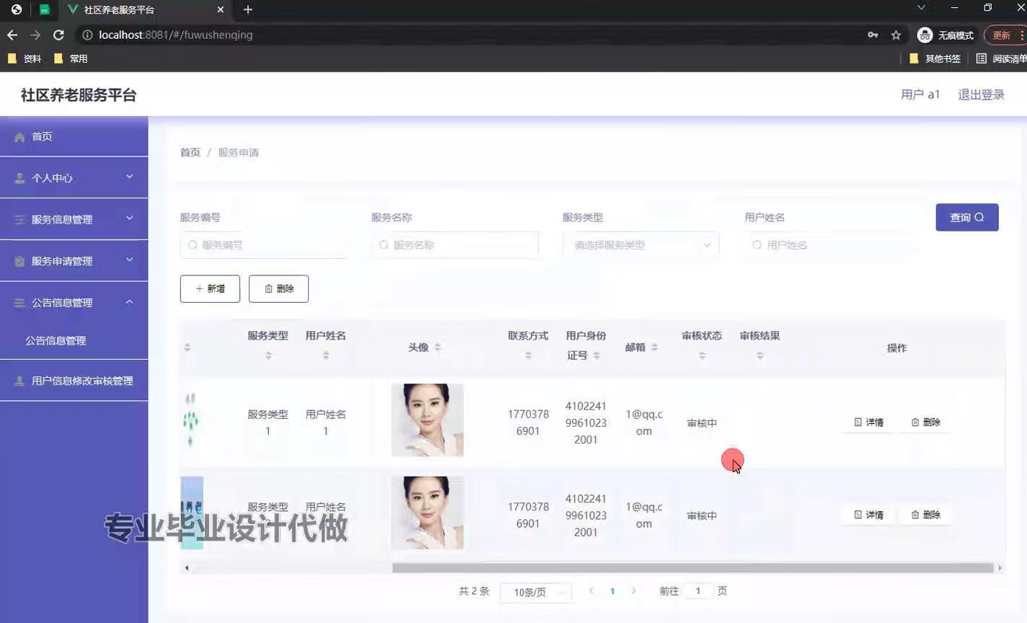Go back using browser back arrow
Viewport: 1027px width, 623px height.
tap(12, 35)
